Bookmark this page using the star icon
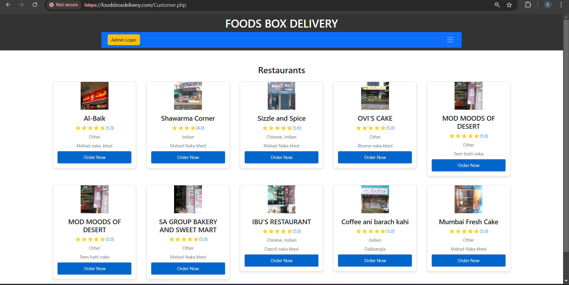This screenshot has width=569, height=285. pos(509,5)
